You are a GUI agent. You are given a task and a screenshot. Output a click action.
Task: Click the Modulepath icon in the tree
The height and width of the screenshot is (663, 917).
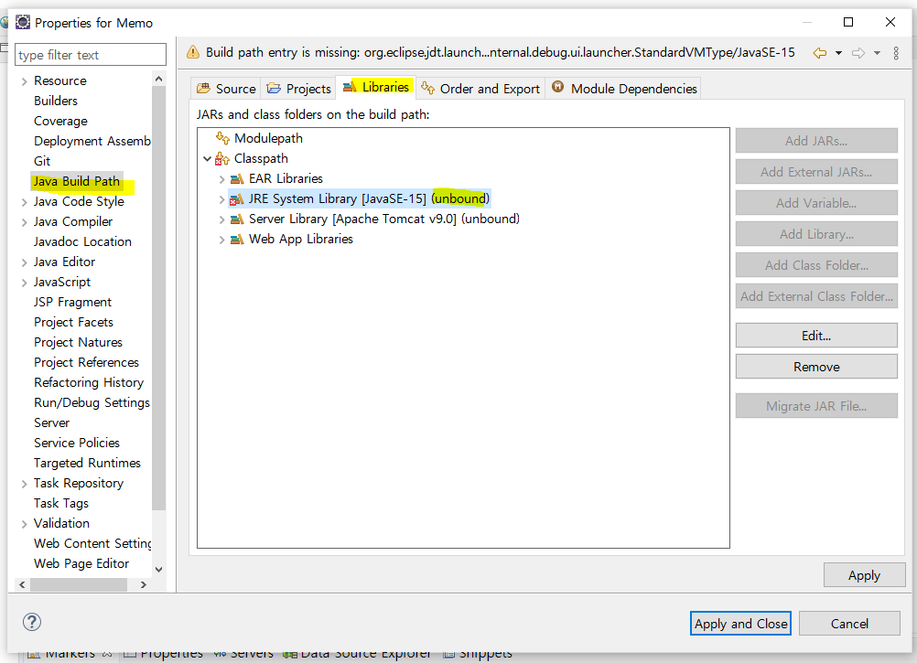coord(222,138)
